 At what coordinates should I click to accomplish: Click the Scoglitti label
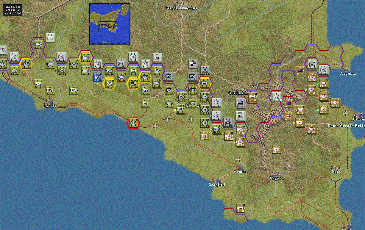tap(217, 185)
